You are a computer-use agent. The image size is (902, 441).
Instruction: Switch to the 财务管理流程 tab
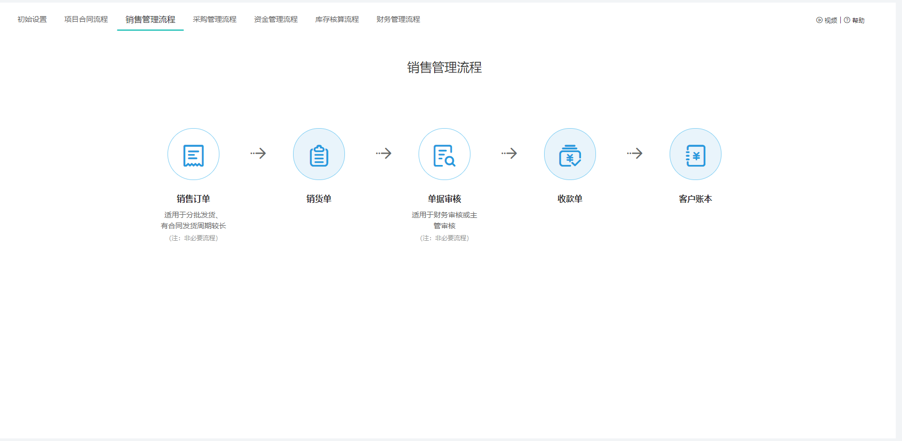pos(398,19)
